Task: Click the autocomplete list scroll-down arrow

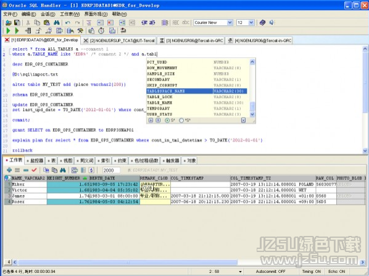Action: (252, 114)
